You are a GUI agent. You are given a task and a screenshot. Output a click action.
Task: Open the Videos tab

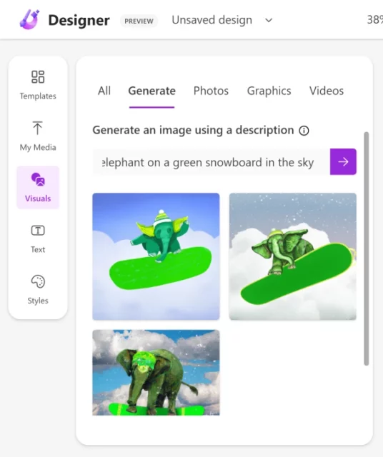click(x=327, y=91)
